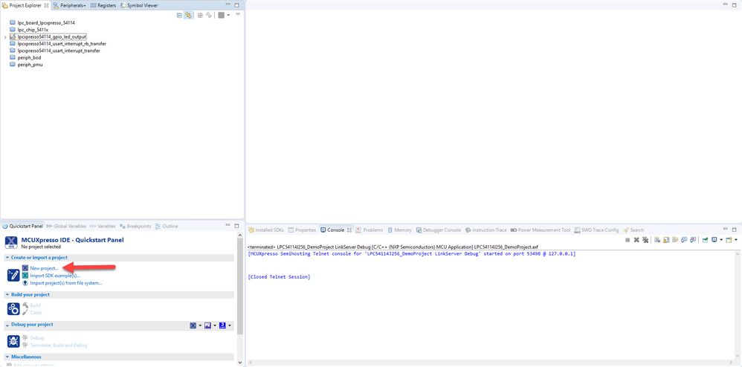Open the Problems tab
The image size is (742, 367).
pos(369,230)
